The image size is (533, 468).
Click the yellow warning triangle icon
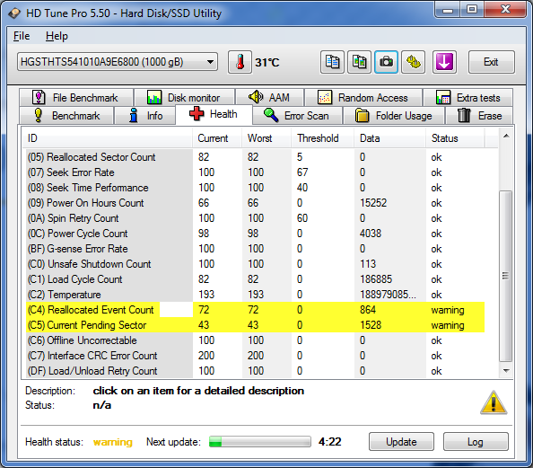pyautogui.click(x=494, y=403)
